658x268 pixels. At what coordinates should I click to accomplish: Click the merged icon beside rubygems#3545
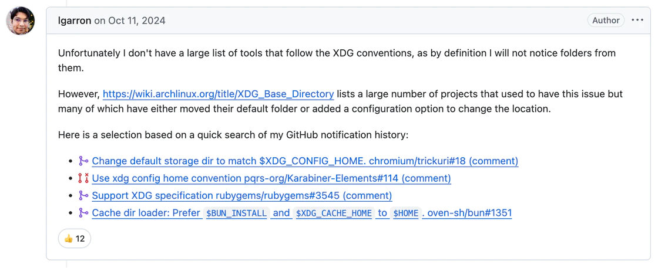tap(83, 195)
